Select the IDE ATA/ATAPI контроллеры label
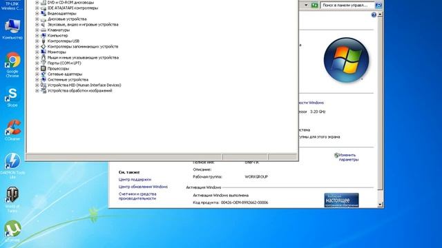442x248 pixels. (73, 8)
